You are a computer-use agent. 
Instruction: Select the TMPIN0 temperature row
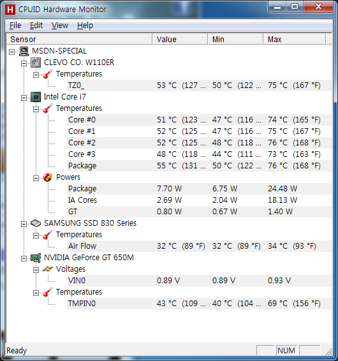199,304
